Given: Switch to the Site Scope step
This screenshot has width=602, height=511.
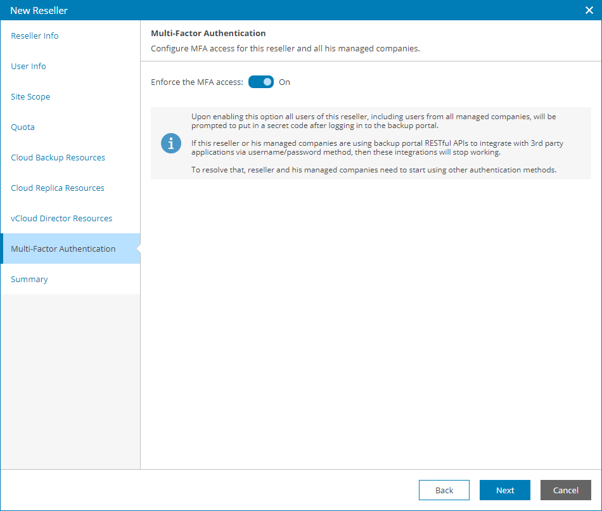Looking at the screenshot, I should coord(30,97).
